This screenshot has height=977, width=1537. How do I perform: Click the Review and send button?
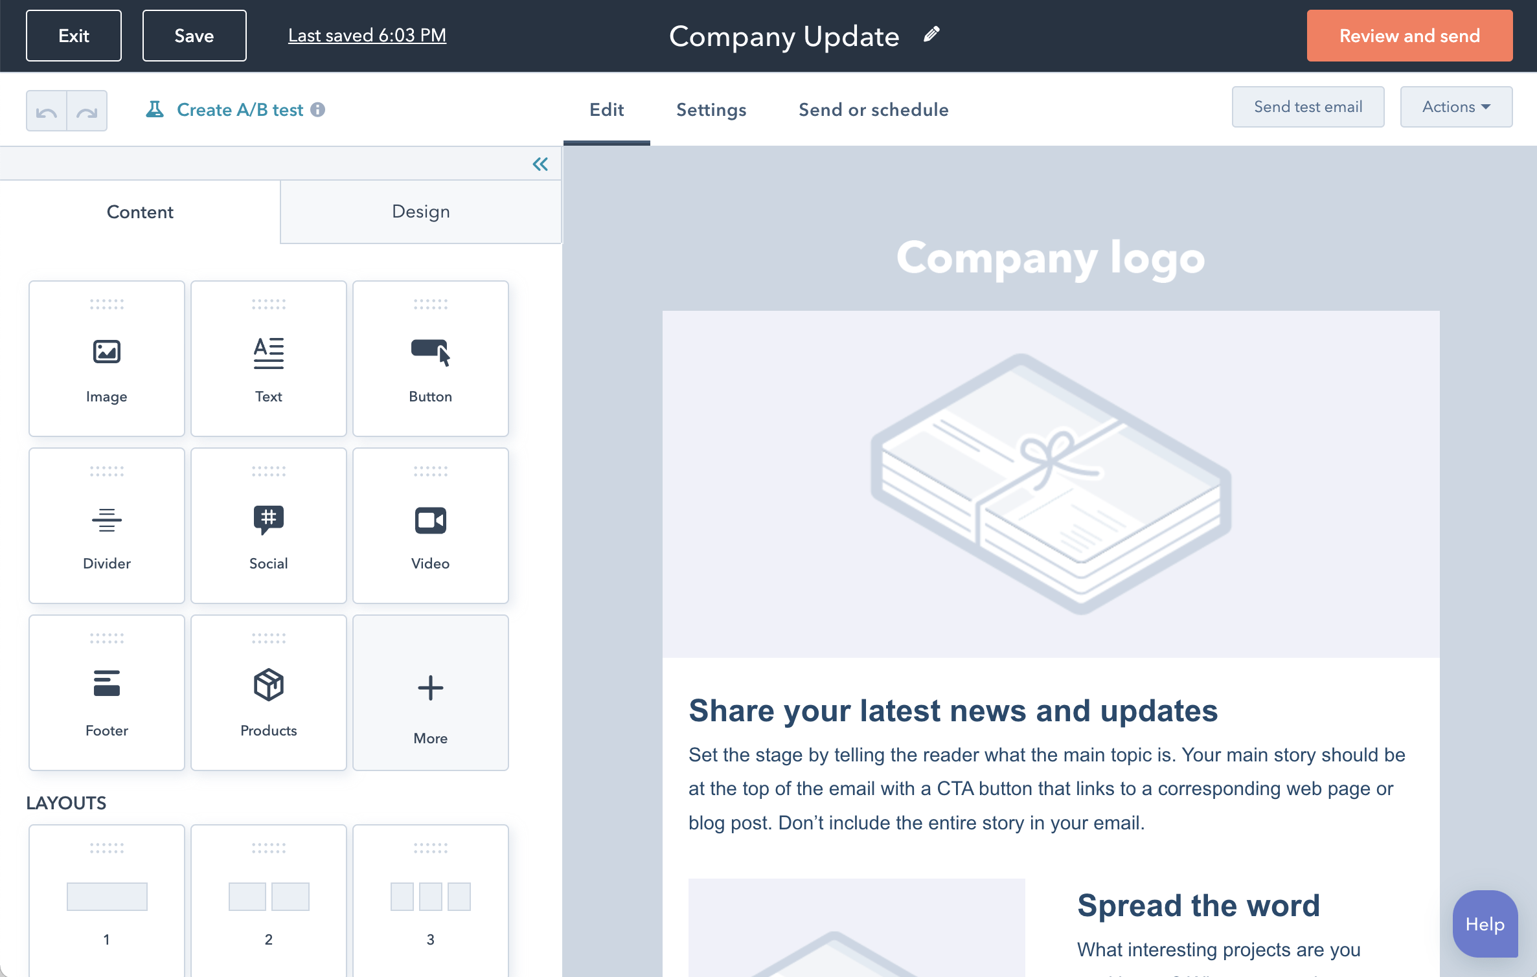tap(1409, 36)
